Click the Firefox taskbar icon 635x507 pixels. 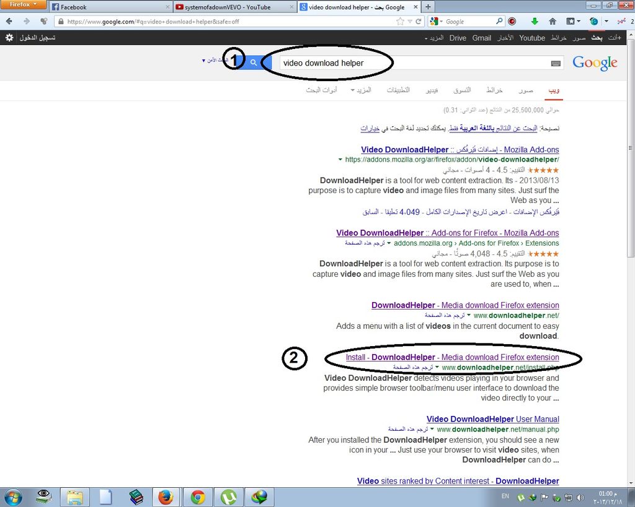[x=166, y=497]
